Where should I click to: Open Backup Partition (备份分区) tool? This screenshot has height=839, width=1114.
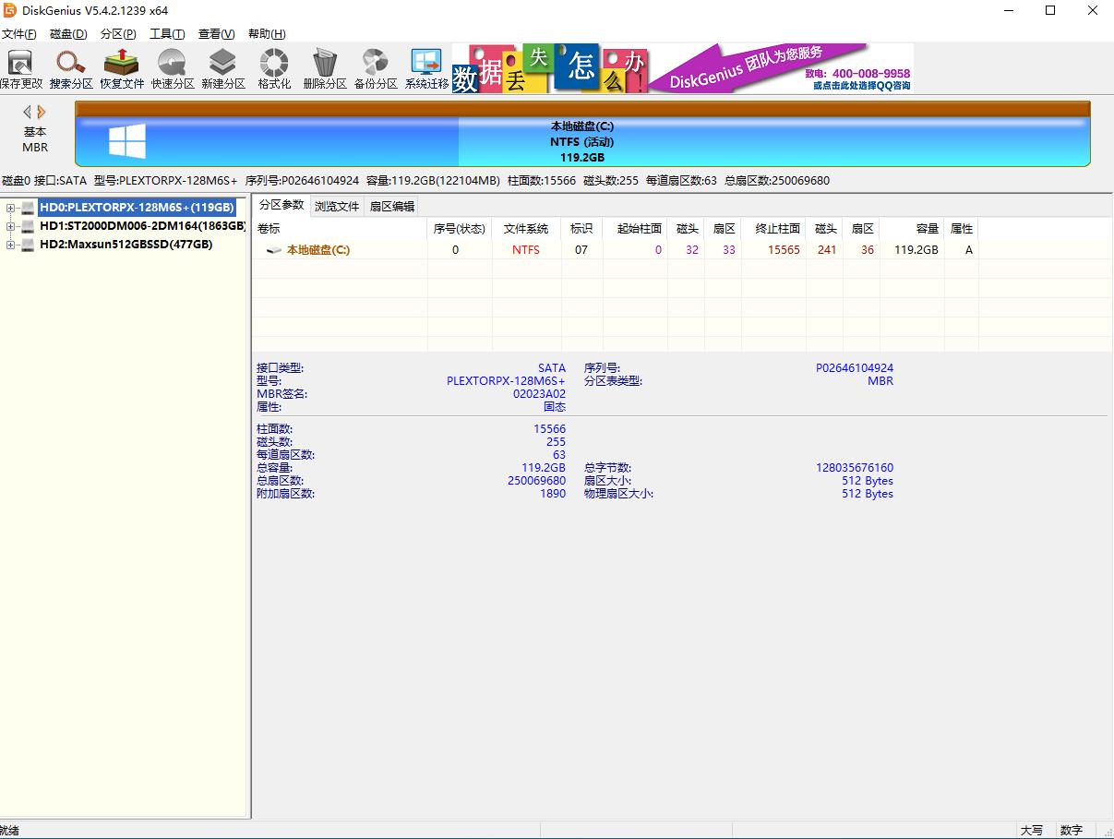pos(376,68)
